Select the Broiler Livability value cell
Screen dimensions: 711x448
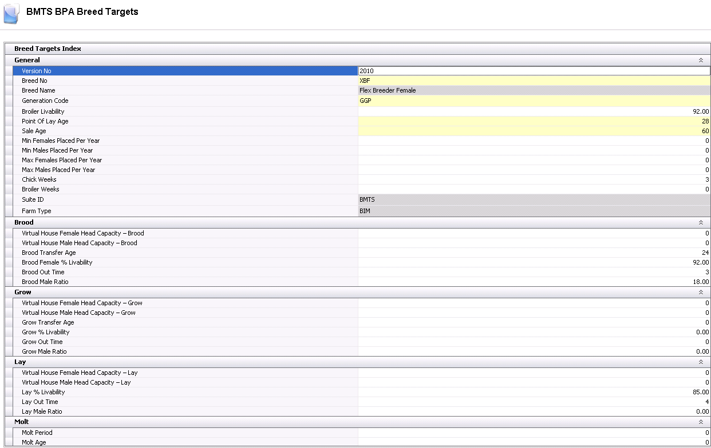(x=534, y=111)
